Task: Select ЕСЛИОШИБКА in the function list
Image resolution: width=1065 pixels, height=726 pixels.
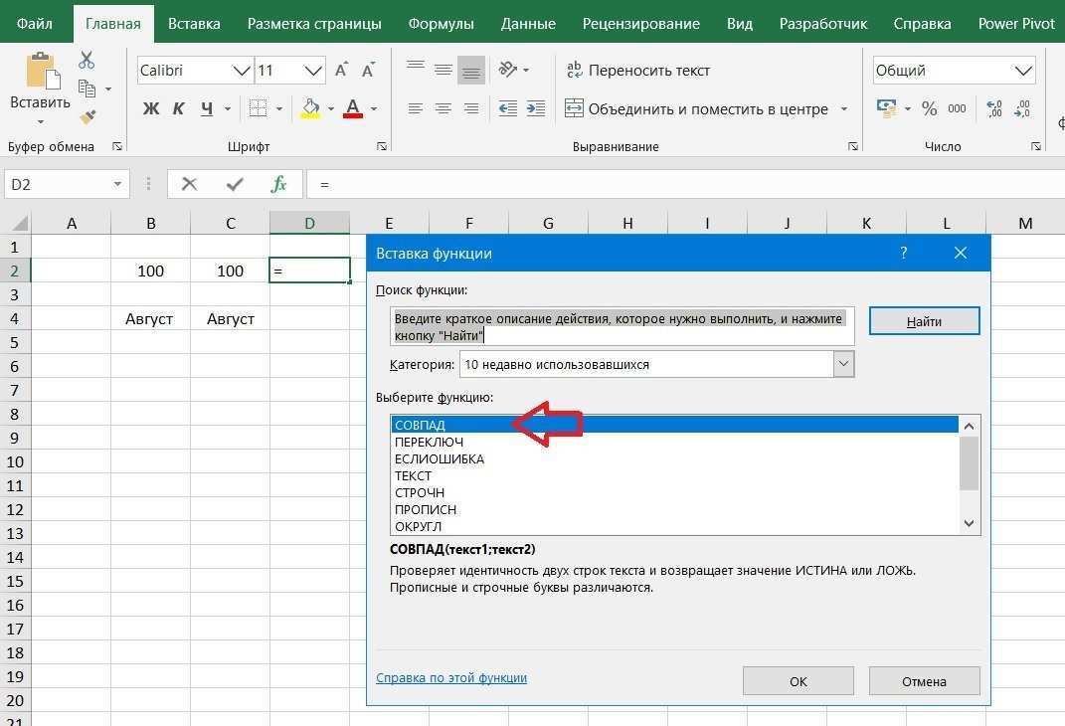Action: tap(440, 458)
